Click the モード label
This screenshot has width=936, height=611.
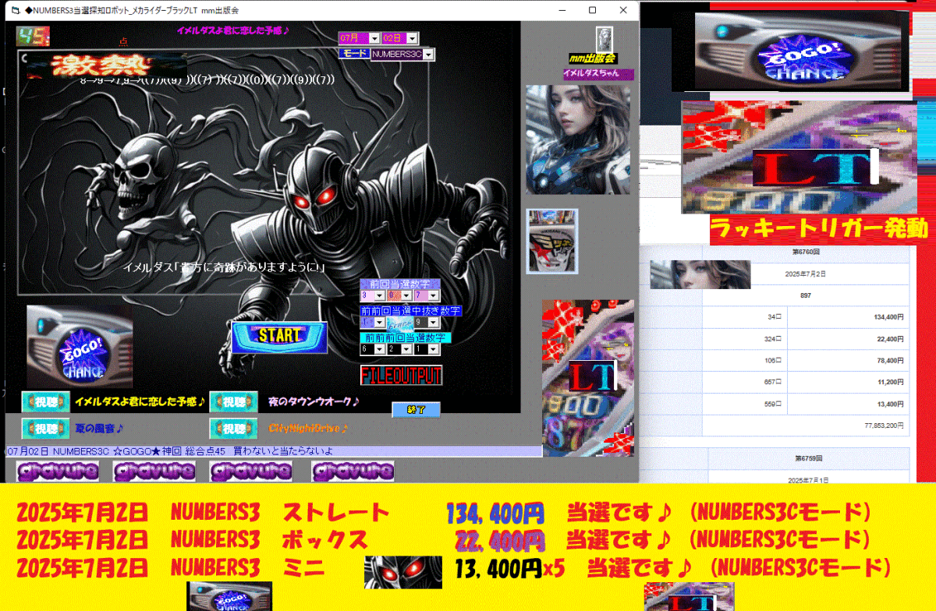354,54
